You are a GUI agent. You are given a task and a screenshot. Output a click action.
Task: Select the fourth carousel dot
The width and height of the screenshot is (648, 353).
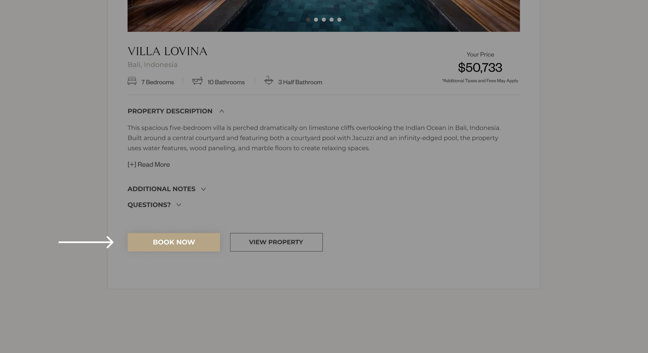point(332,20)
